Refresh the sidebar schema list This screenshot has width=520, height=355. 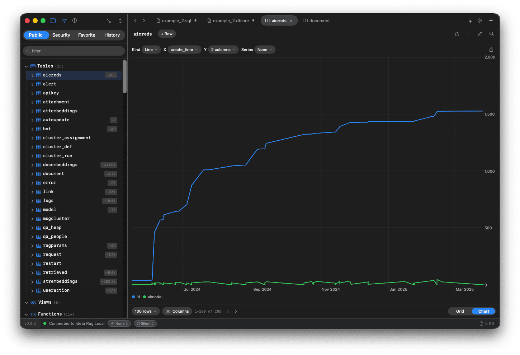pos(120,21)
